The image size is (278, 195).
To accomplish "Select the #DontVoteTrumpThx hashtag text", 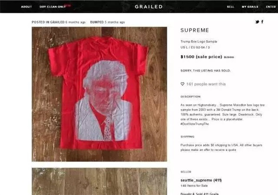I will click(195, 124).
